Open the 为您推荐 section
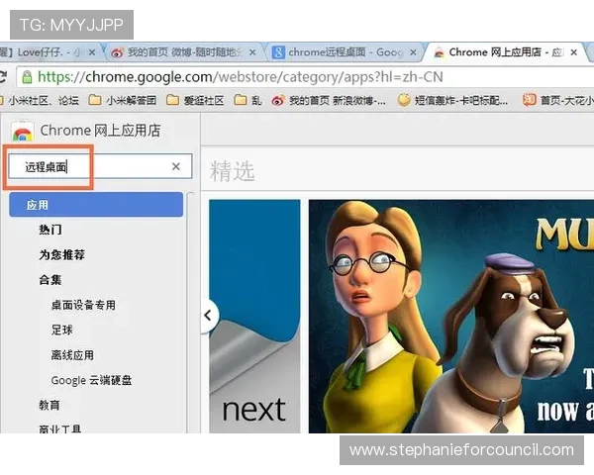The image size is (594, 475). click(61, 254)
